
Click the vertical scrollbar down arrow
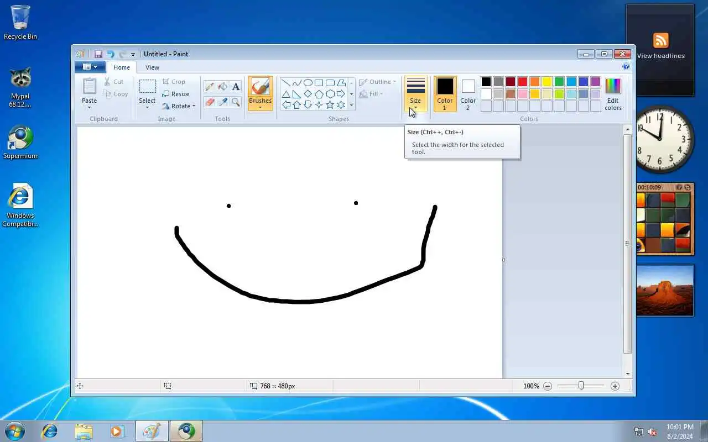point(627,374)
